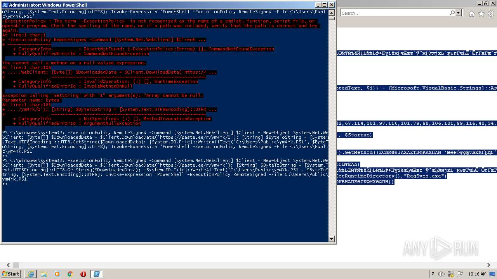Click the 'InvokeMethodOnNull' error ID text
497x279 pixels.
point(108,86)
